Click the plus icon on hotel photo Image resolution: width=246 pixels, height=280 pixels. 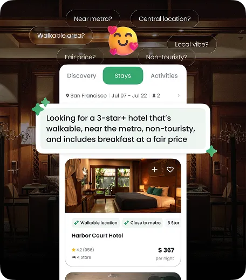coord(155,170)
